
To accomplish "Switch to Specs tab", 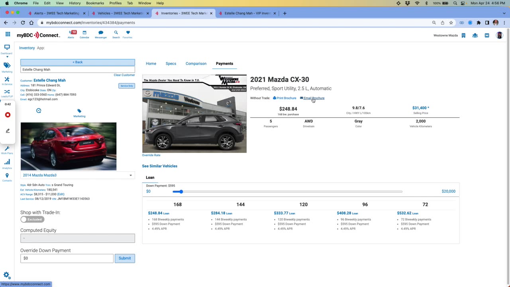I will (x=171, y=63).
